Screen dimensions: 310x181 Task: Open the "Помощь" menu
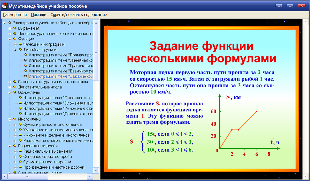(38, 15)
